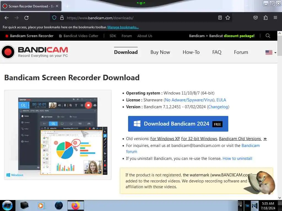282x211 pixels.
Task: Open Forum in the main navigation
Action: pos(241,52)
